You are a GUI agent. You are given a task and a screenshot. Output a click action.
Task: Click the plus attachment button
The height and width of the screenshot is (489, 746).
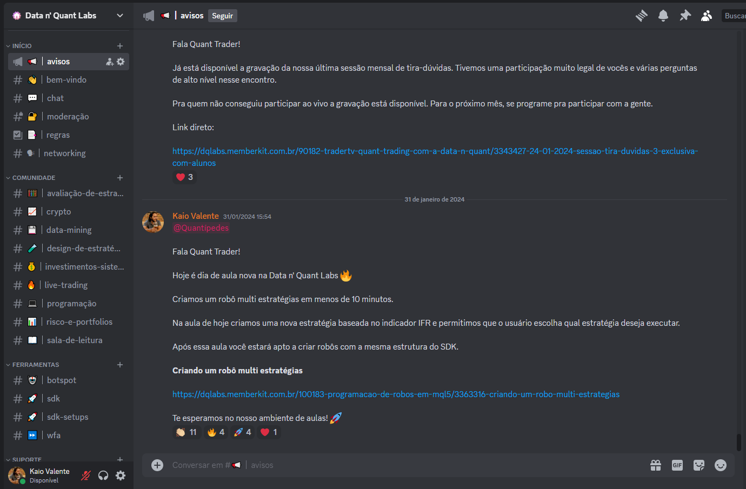click(x=157, y=465)
